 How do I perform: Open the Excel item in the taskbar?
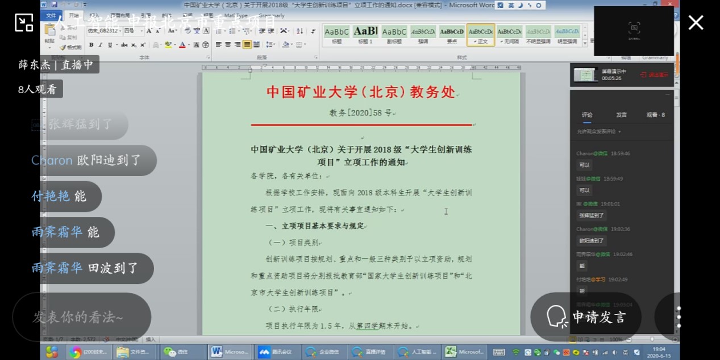(x=465, y=352)
